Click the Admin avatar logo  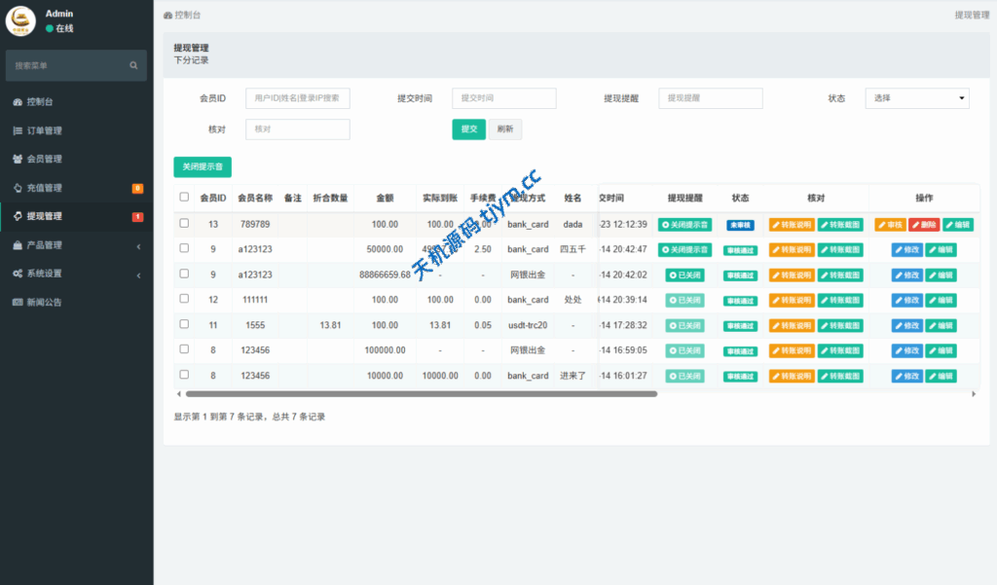pyautogui.click(x=21, y=20)
